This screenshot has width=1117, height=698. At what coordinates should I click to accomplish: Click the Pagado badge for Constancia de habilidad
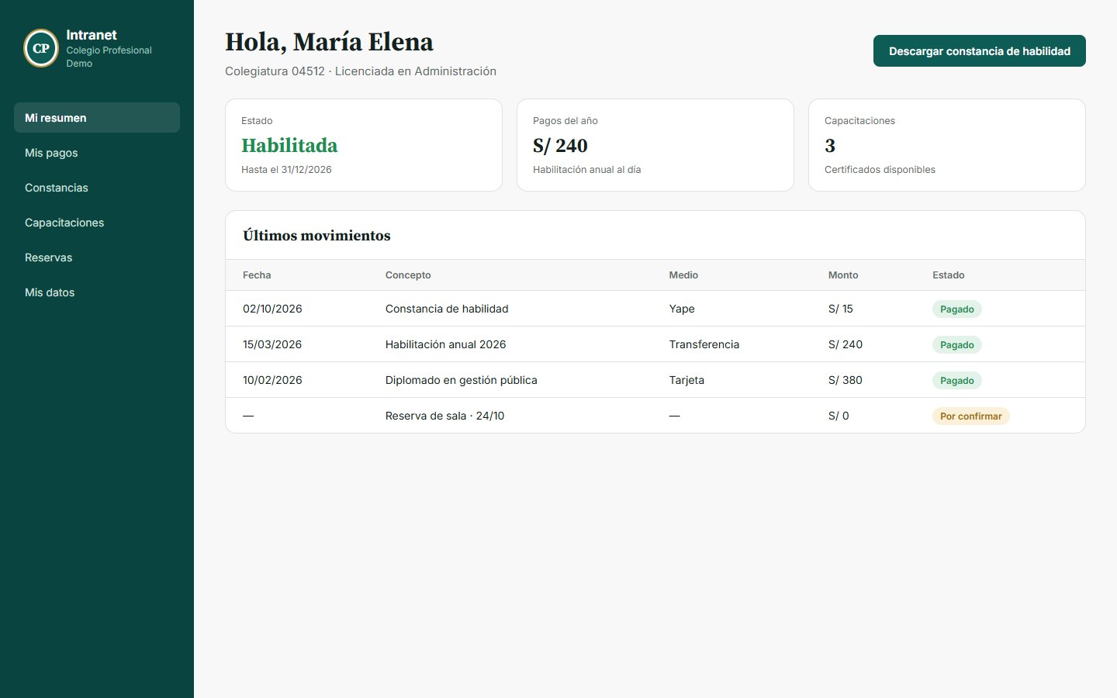tap(957, 309)
